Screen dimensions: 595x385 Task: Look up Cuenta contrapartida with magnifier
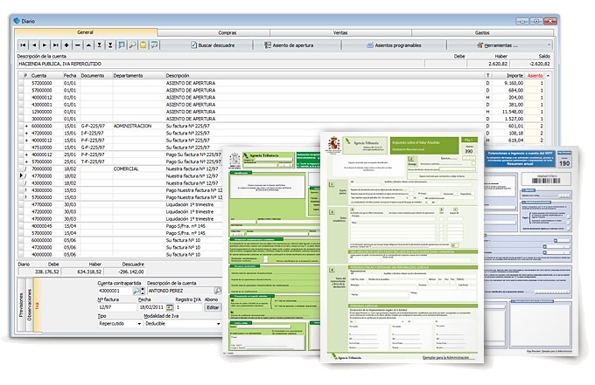[136, 292]
